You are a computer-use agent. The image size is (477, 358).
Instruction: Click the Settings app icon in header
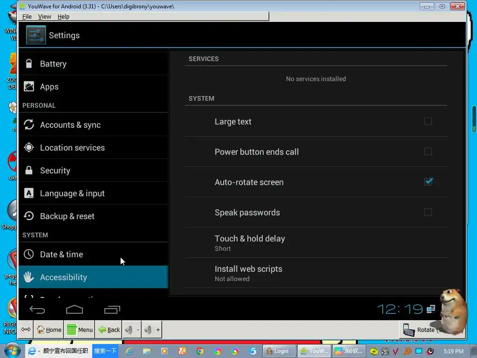coord(36,35)
